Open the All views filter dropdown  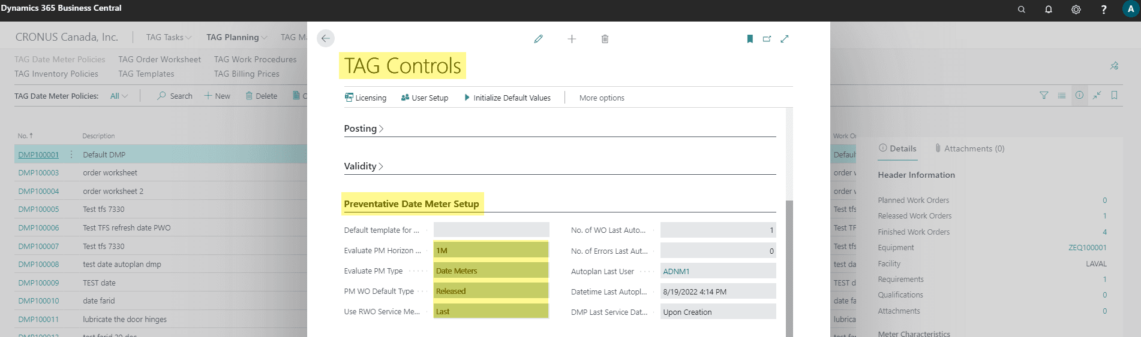click(119, 96)
